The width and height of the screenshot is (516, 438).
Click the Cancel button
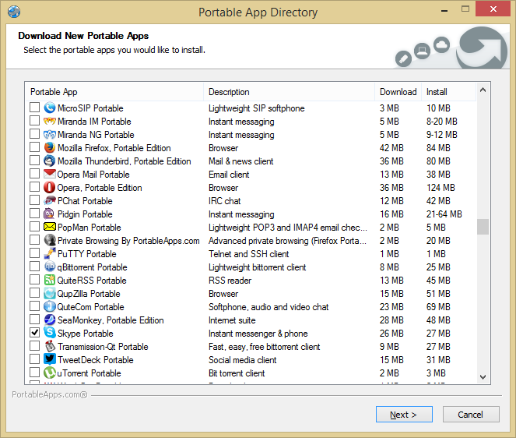pos(470,415)
